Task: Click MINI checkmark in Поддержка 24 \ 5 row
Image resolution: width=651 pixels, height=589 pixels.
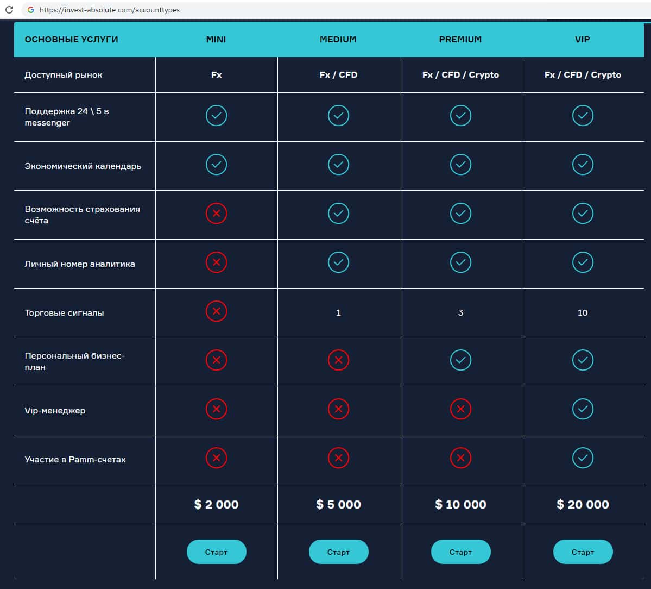Action: pos(216,116)
